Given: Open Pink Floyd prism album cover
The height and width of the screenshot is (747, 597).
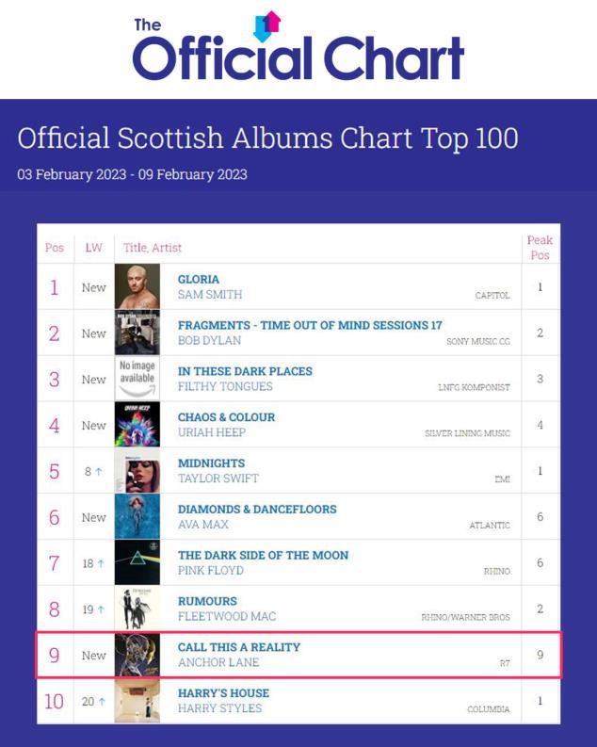Looking at the screenshot, I should coord(137,563).
